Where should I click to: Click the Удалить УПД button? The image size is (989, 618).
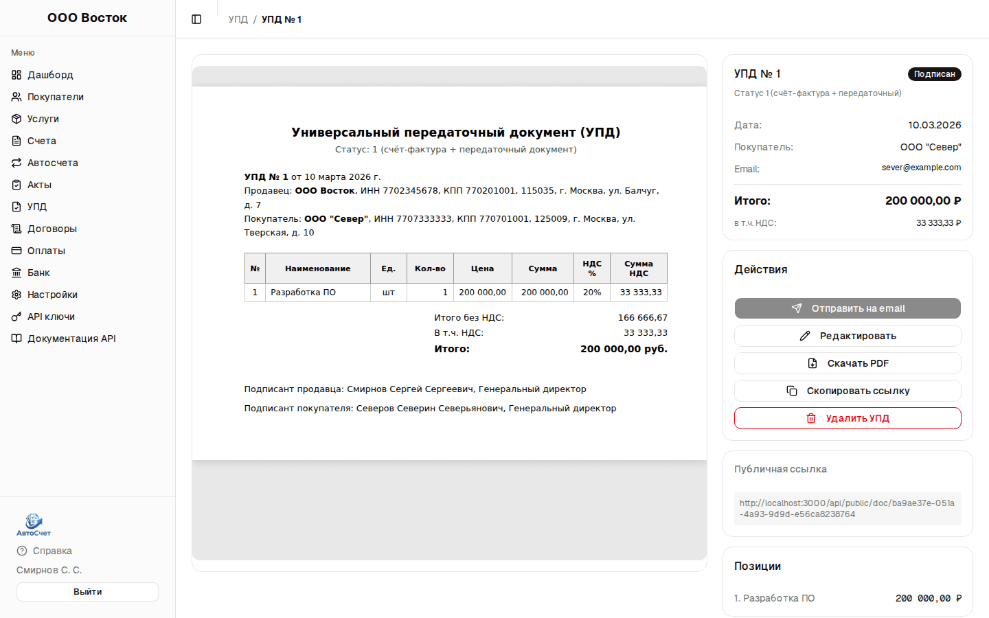(x=848, y=418)
